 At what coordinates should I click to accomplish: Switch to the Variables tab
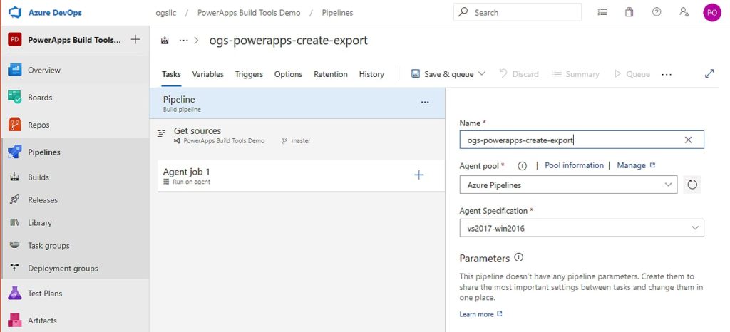[207, 74]
